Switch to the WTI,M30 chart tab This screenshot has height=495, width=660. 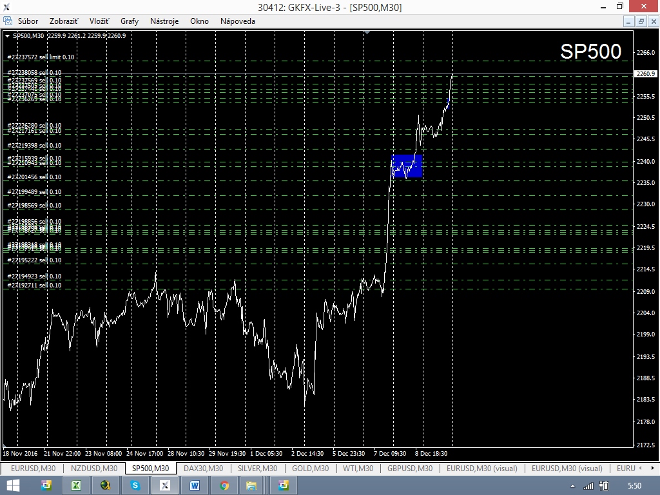pos(358,468)
